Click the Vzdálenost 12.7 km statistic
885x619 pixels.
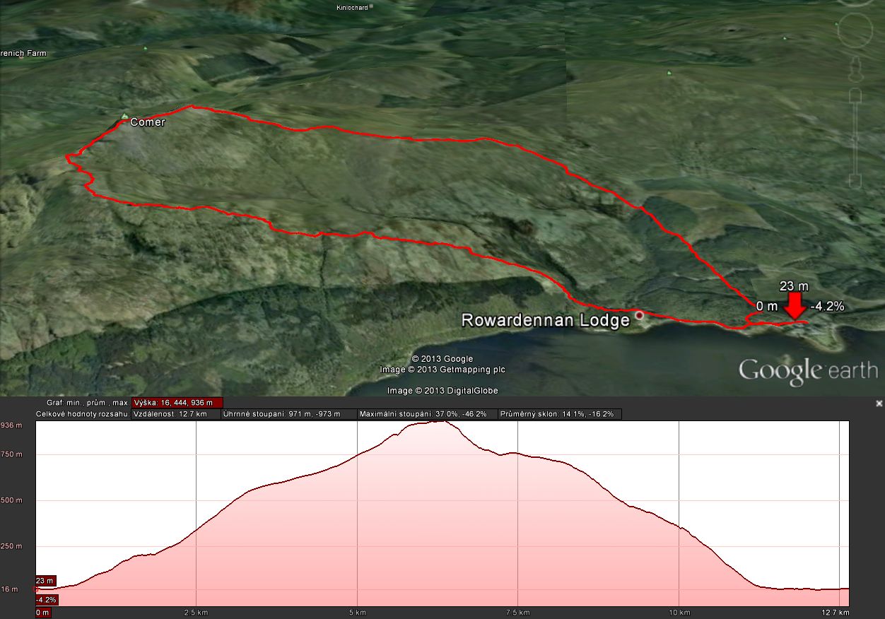pos(176,414)
